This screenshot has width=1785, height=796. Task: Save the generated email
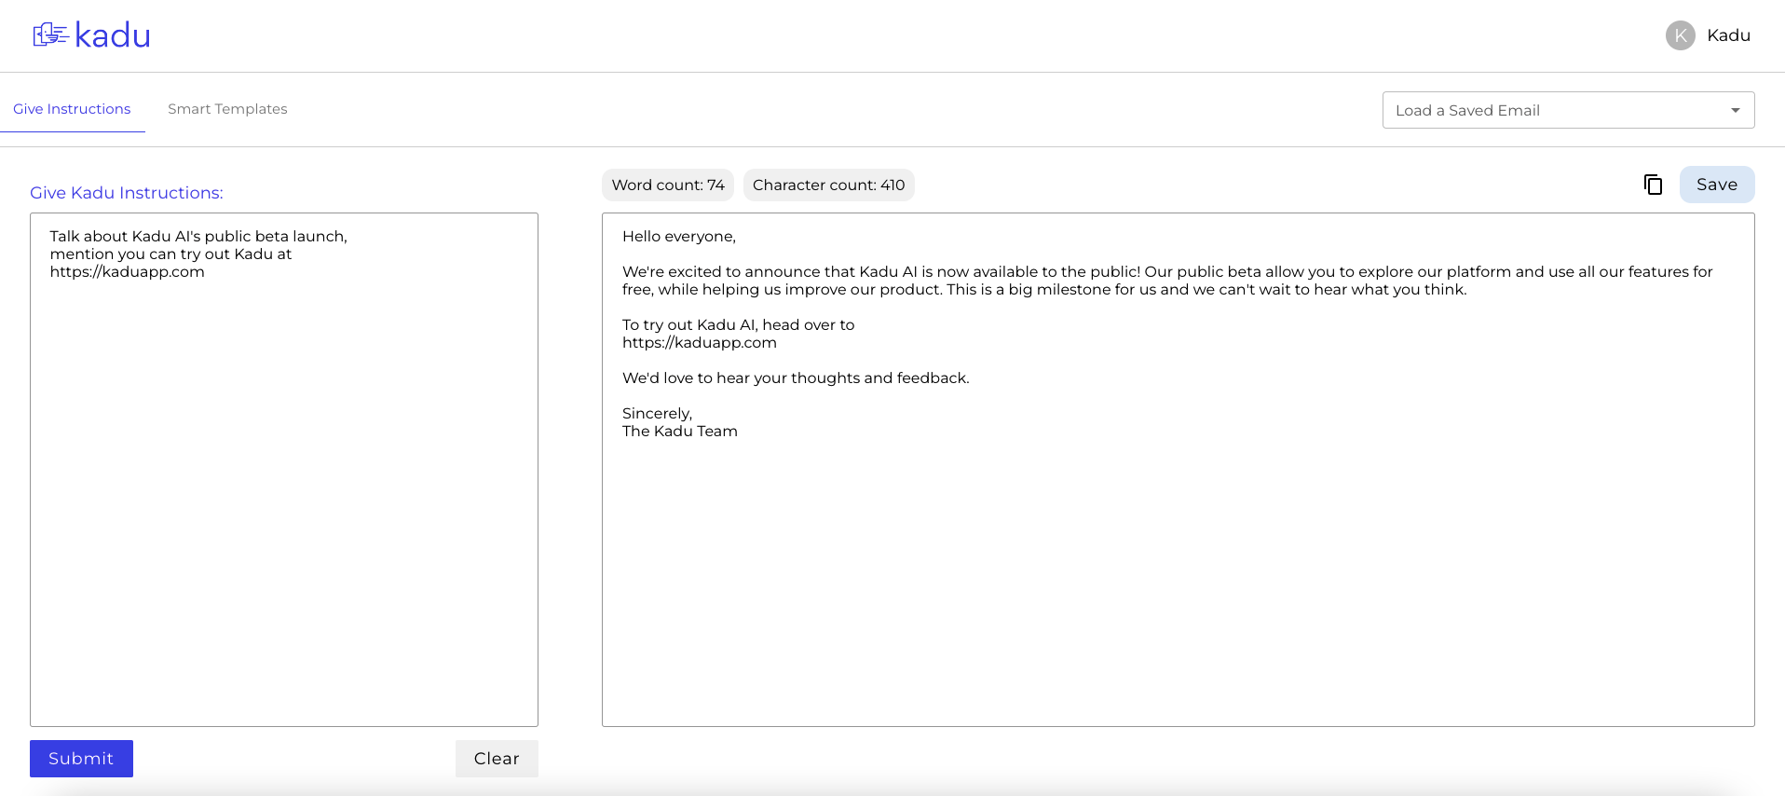[x=1716, y=185]
